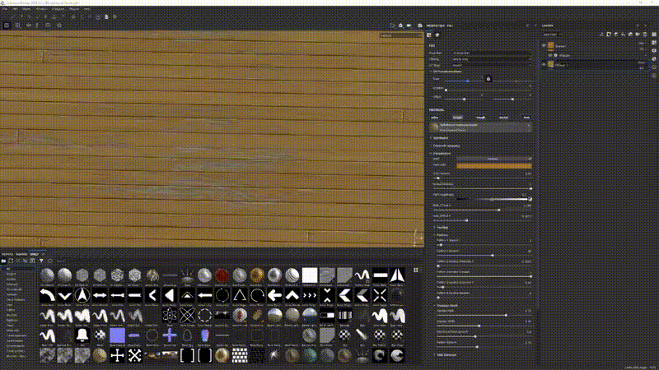The height and width of the screenshot is (370, 659).
Task: Collapse the Damage Marks parameter group
Action: click(446, 305)
